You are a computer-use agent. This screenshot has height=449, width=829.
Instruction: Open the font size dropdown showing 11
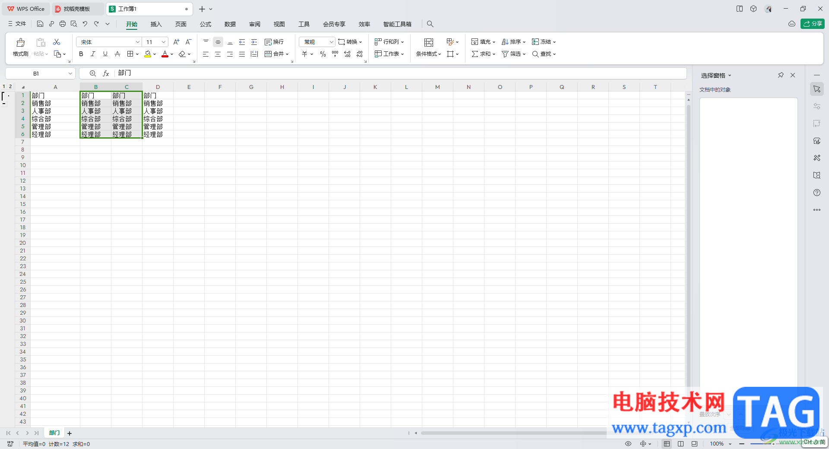tap(164, 42)
